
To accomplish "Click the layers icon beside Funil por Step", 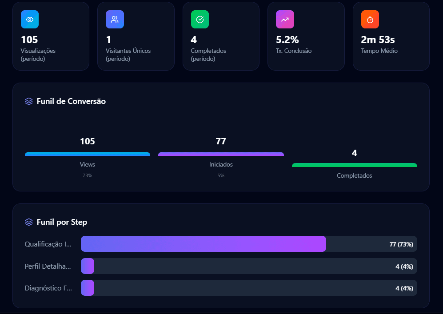I will 28,222.
